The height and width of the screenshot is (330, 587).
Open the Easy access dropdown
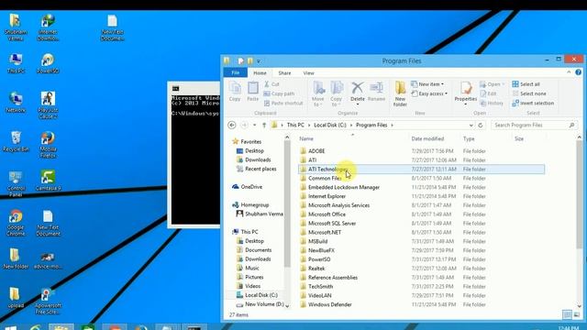click(429, 93)
